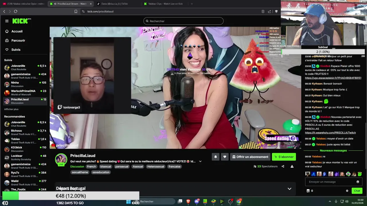This screenshot has width=367, height=206.
Task: Expand the Départ Portugal panel
Action: pos(289,189)
